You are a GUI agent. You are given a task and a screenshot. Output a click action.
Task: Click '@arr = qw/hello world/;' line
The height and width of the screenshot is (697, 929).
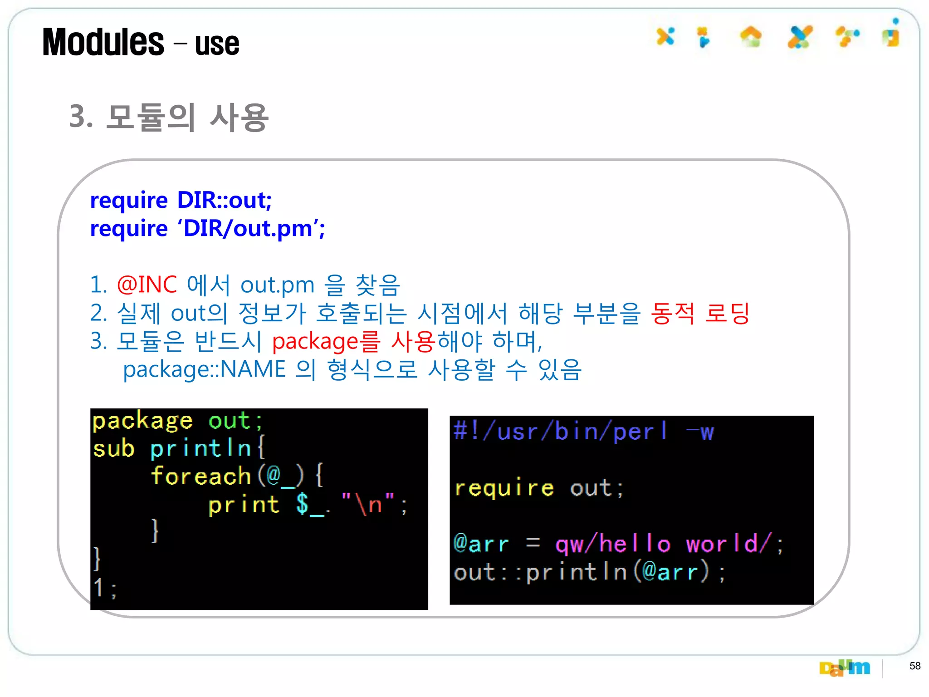619,544
